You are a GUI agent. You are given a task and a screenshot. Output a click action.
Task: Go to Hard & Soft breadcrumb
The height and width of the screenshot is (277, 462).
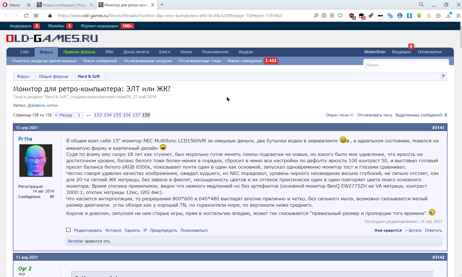click(x=89, y=76)
